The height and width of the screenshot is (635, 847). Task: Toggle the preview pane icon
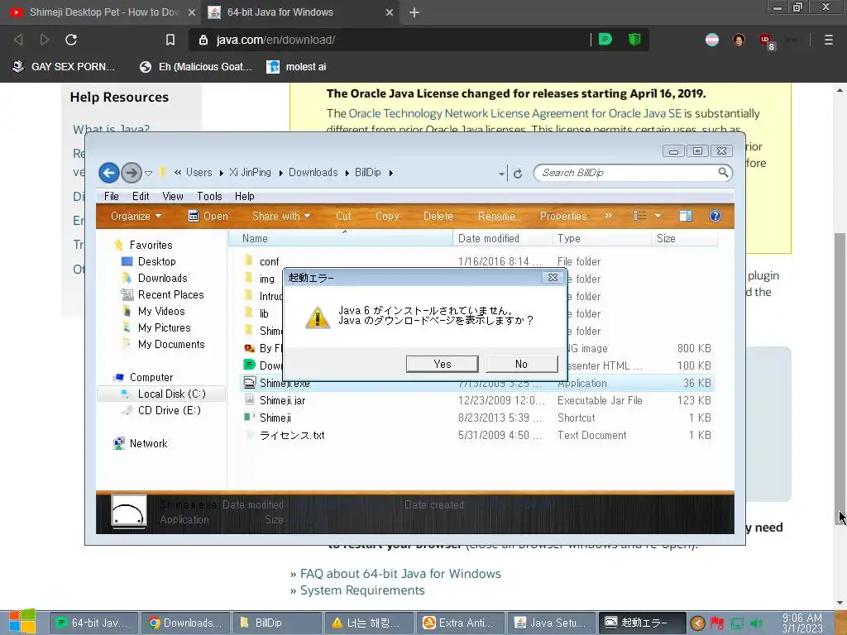(686, 216)
